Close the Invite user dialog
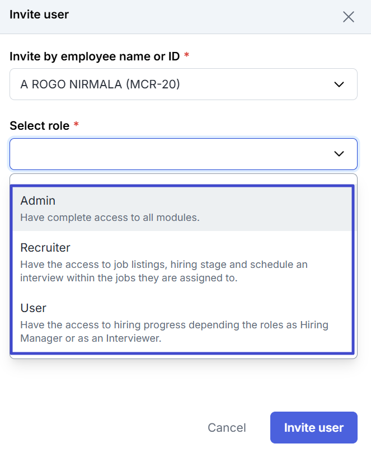This screenshot has width=371, height=453. [349, 17]
